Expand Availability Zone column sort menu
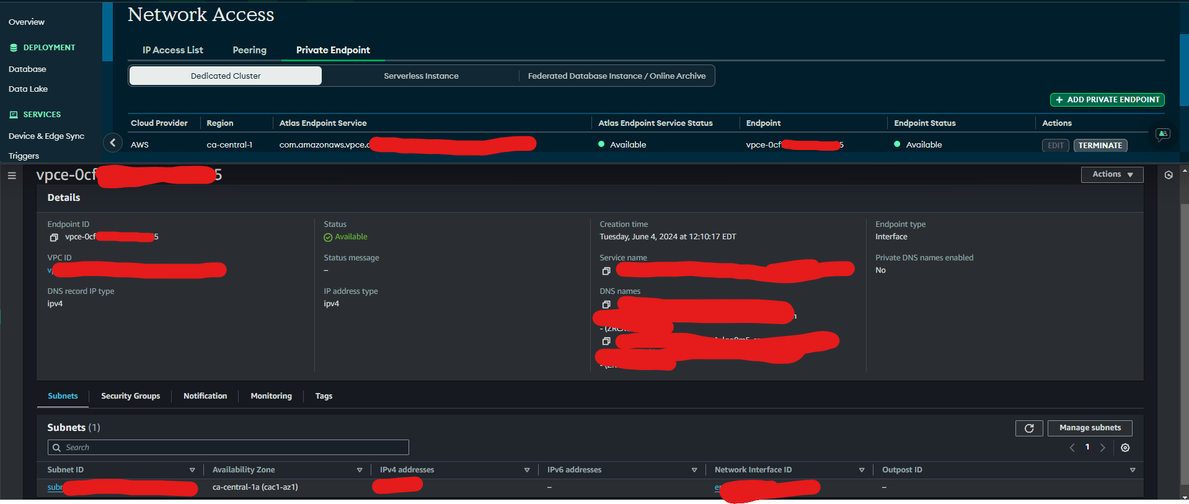1189x504 pixels. pos(360,471)
